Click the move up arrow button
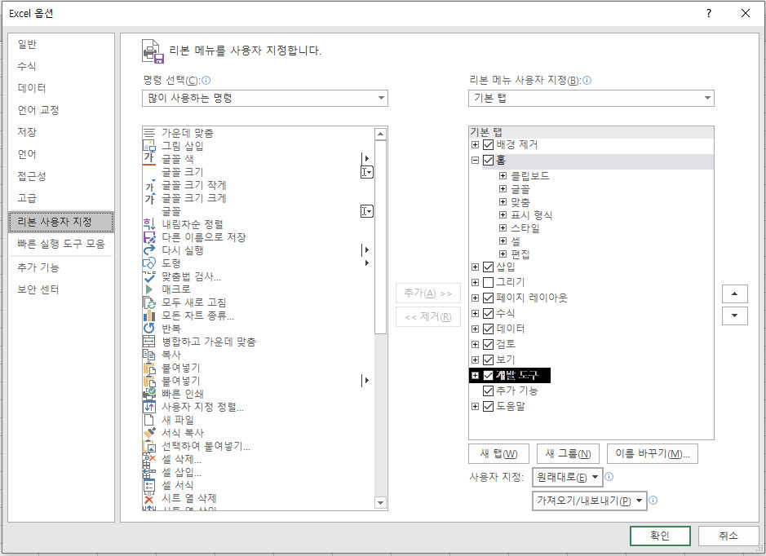 pos(734,293)
